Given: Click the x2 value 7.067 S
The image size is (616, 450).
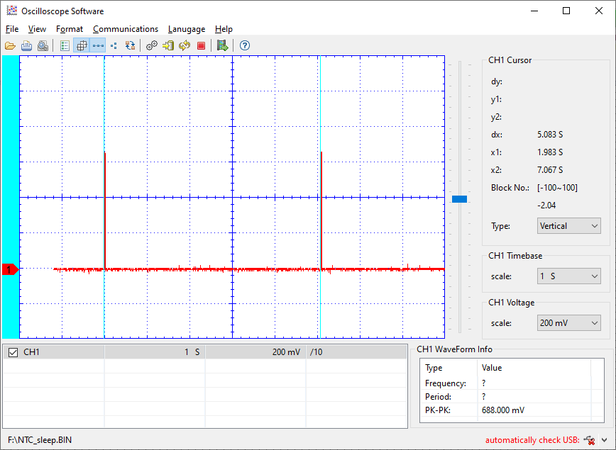Looking at the screenshot, I should 550,170.
